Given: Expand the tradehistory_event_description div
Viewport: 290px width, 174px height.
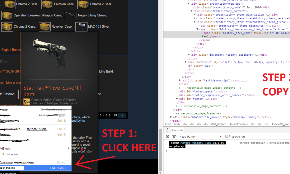Looking at the screenshot, I should coord(195,14).
